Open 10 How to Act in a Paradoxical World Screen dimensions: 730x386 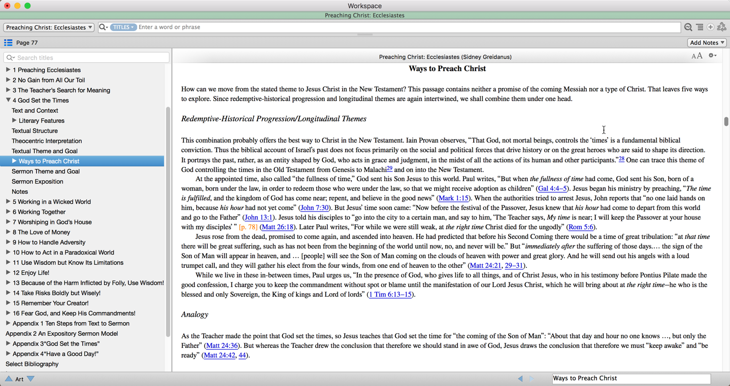(63, 253)
